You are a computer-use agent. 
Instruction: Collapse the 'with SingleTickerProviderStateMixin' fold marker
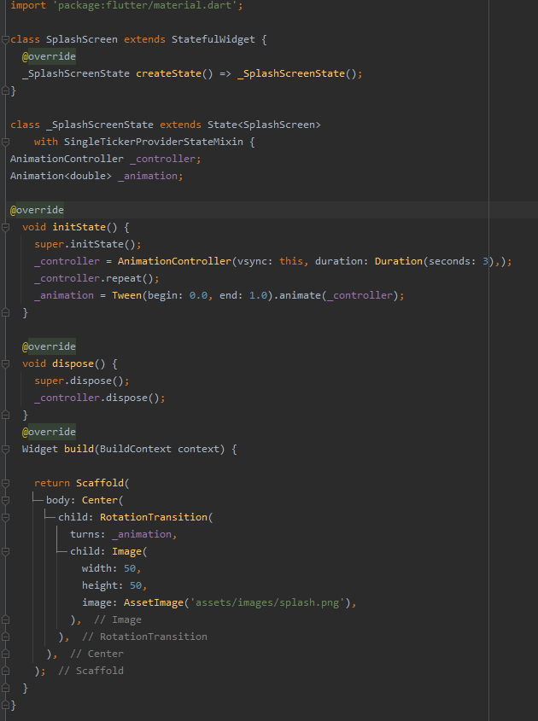point(5,142)
